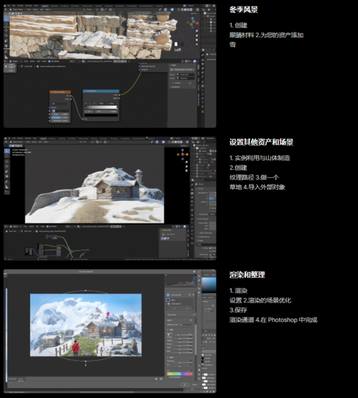Viewport: 358px width, 398px height.
Task: Click Cancel button in Camera Raw dialog
Action: click(195, 385)
